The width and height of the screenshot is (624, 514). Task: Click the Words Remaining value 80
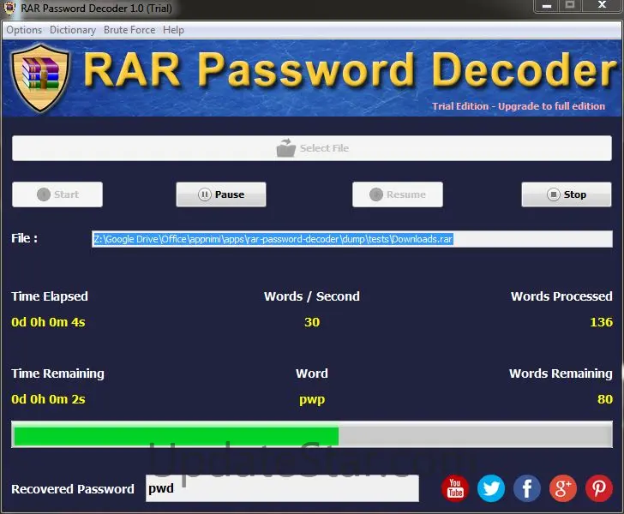[x=605, y=399]
